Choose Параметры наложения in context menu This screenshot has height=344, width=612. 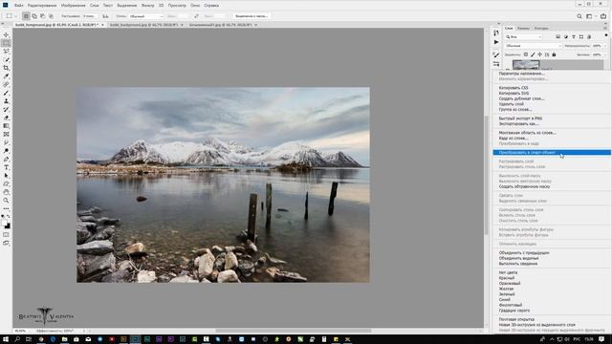pyautogui.click(x=522, y=74)
